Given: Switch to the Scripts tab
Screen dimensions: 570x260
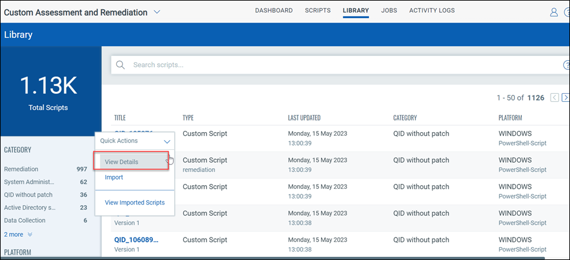Looking at the screenshot, I should pyautogui.click(x=318, y=10).
